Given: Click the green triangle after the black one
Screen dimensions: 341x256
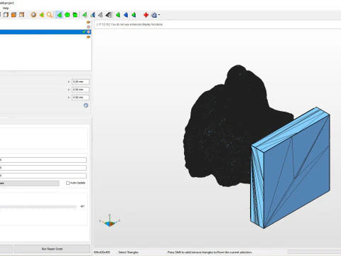Looking at the screenshot, I should point(118,15).
